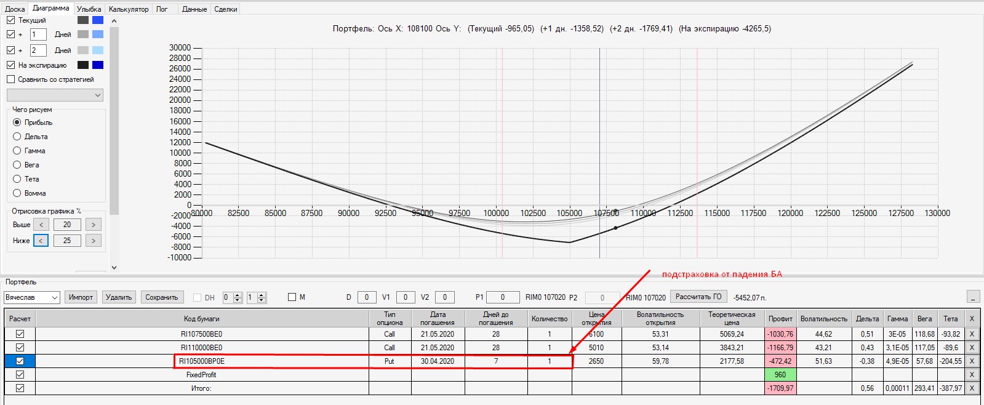The width and height of the screenshot is (984, 405).
Task: Increment the DH spinner value
Action: pyautogui.click(x=238, y=294)
